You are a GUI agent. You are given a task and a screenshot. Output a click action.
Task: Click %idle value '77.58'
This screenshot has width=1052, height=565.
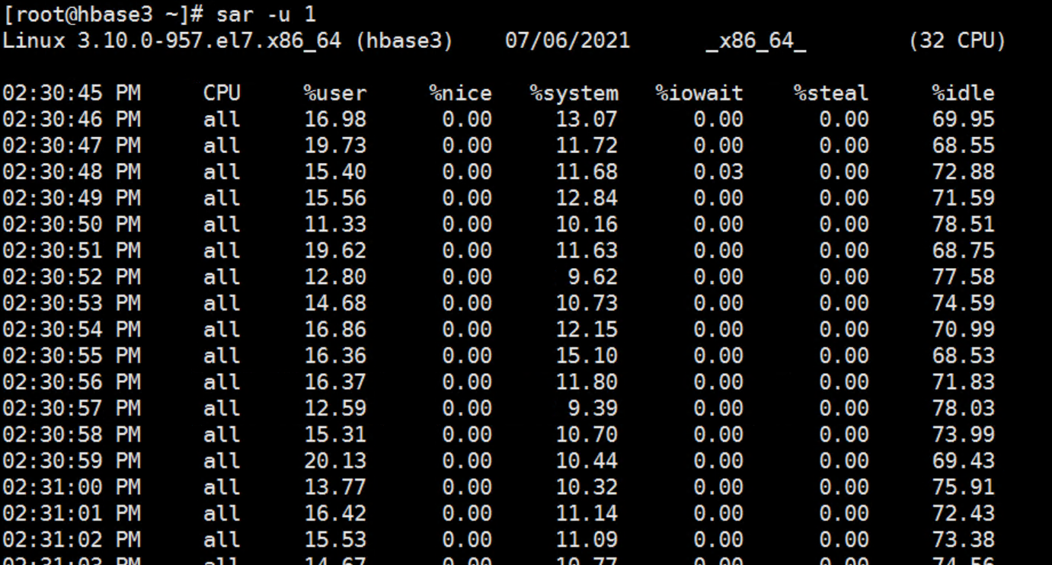click(964, 277)
